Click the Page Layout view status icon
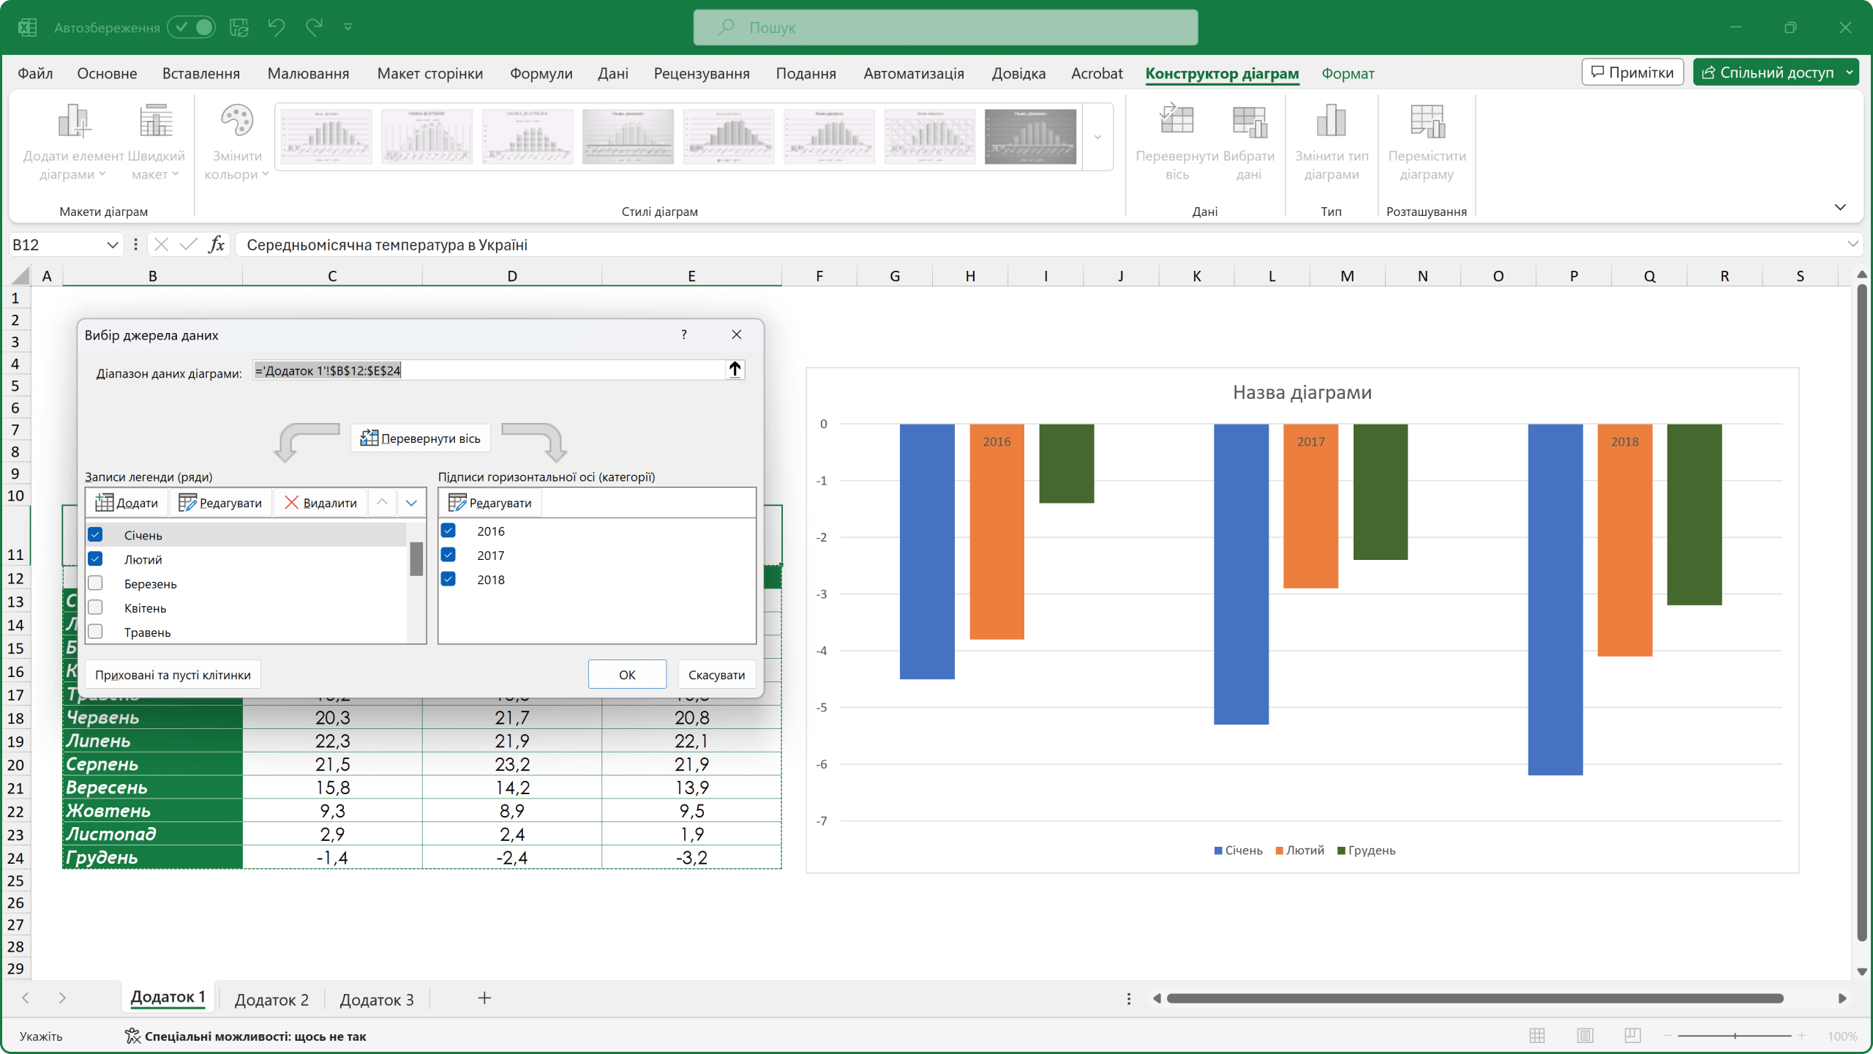 click(x=1585, y=1036)
